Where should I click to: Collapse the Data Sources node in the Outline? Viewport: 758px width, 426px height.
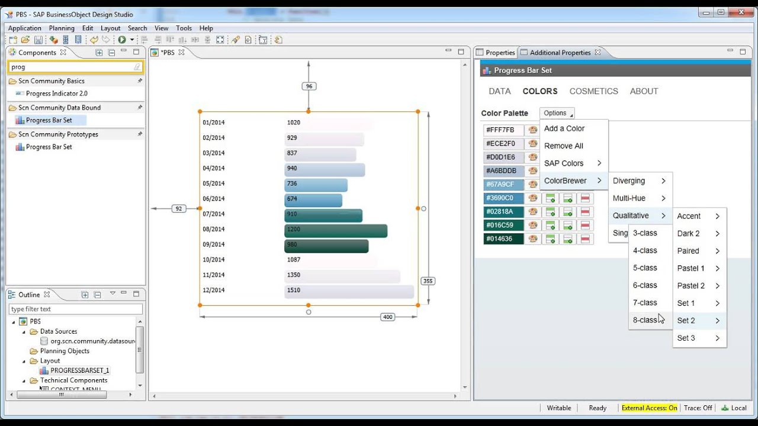(24, 332)
